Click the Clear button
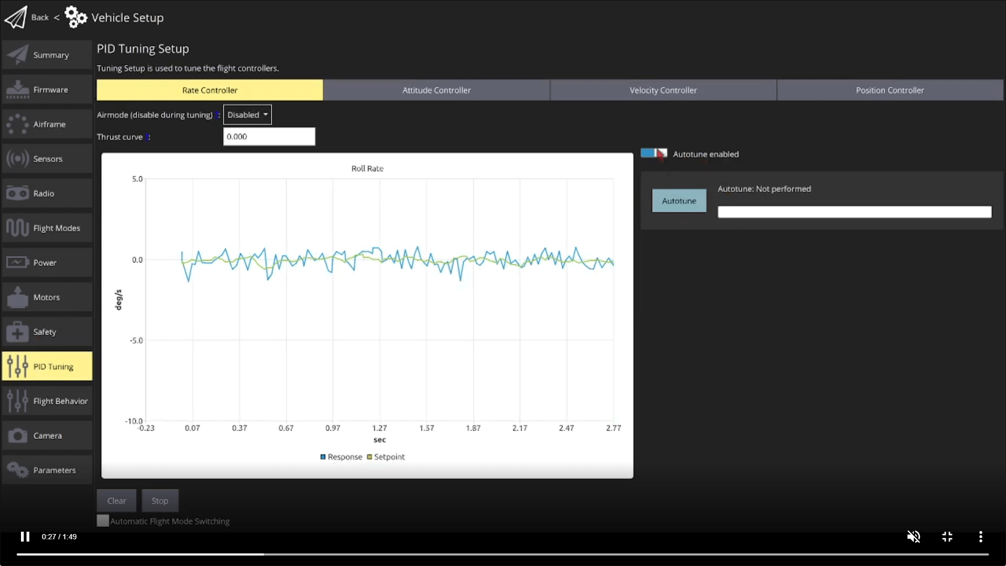This screenshot has height=566, width=1006. (x=116, y=500)
